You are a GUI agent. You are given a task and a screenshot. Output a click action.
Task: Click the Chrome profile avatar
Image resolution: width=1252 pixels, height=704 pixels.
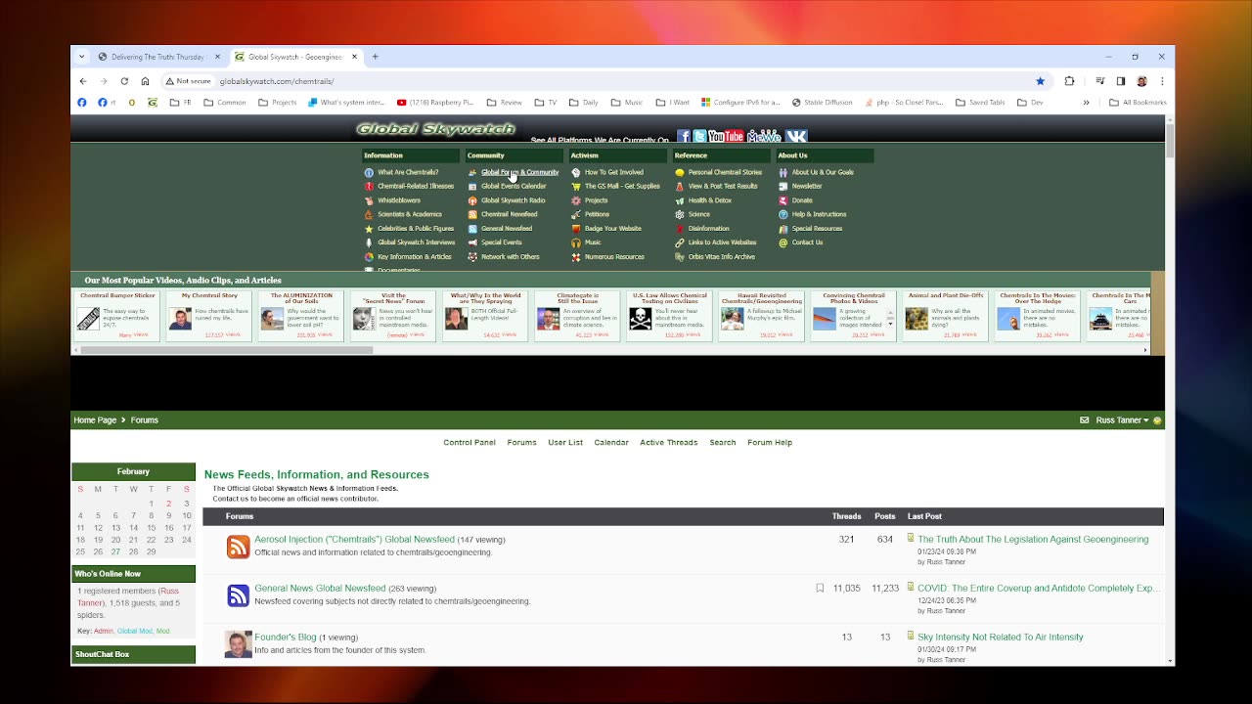point(1141,81)
